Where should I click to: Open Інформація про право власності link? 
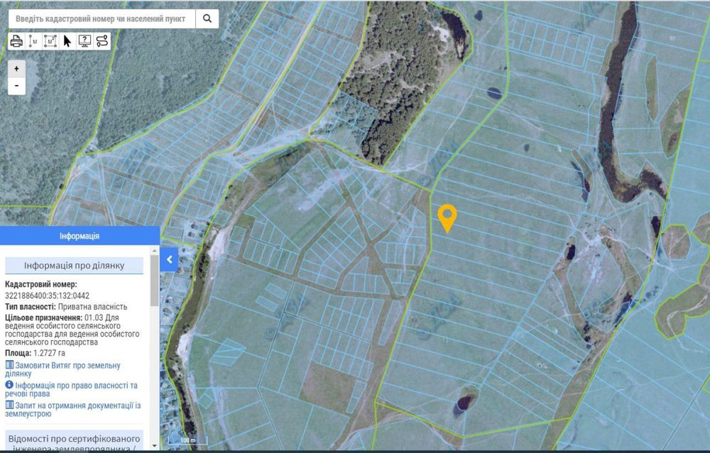[x=71, y=389]
